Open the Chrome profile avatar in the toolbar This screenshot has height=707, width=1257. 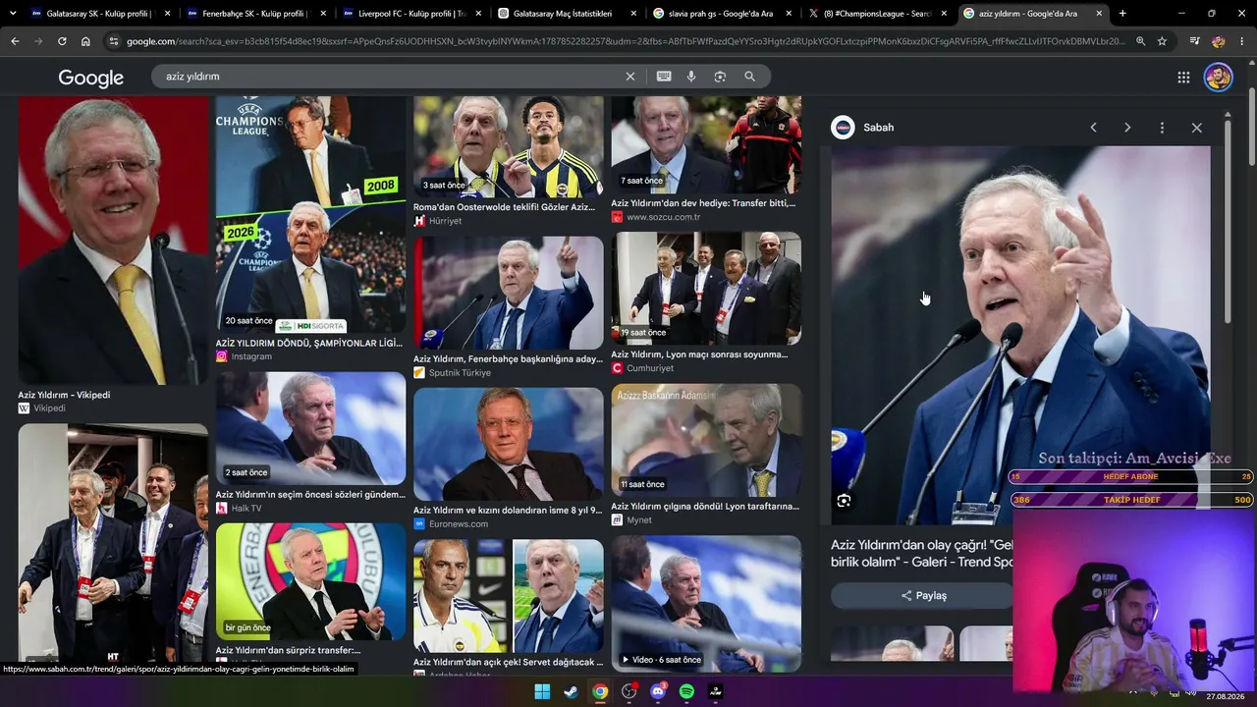1219,41
